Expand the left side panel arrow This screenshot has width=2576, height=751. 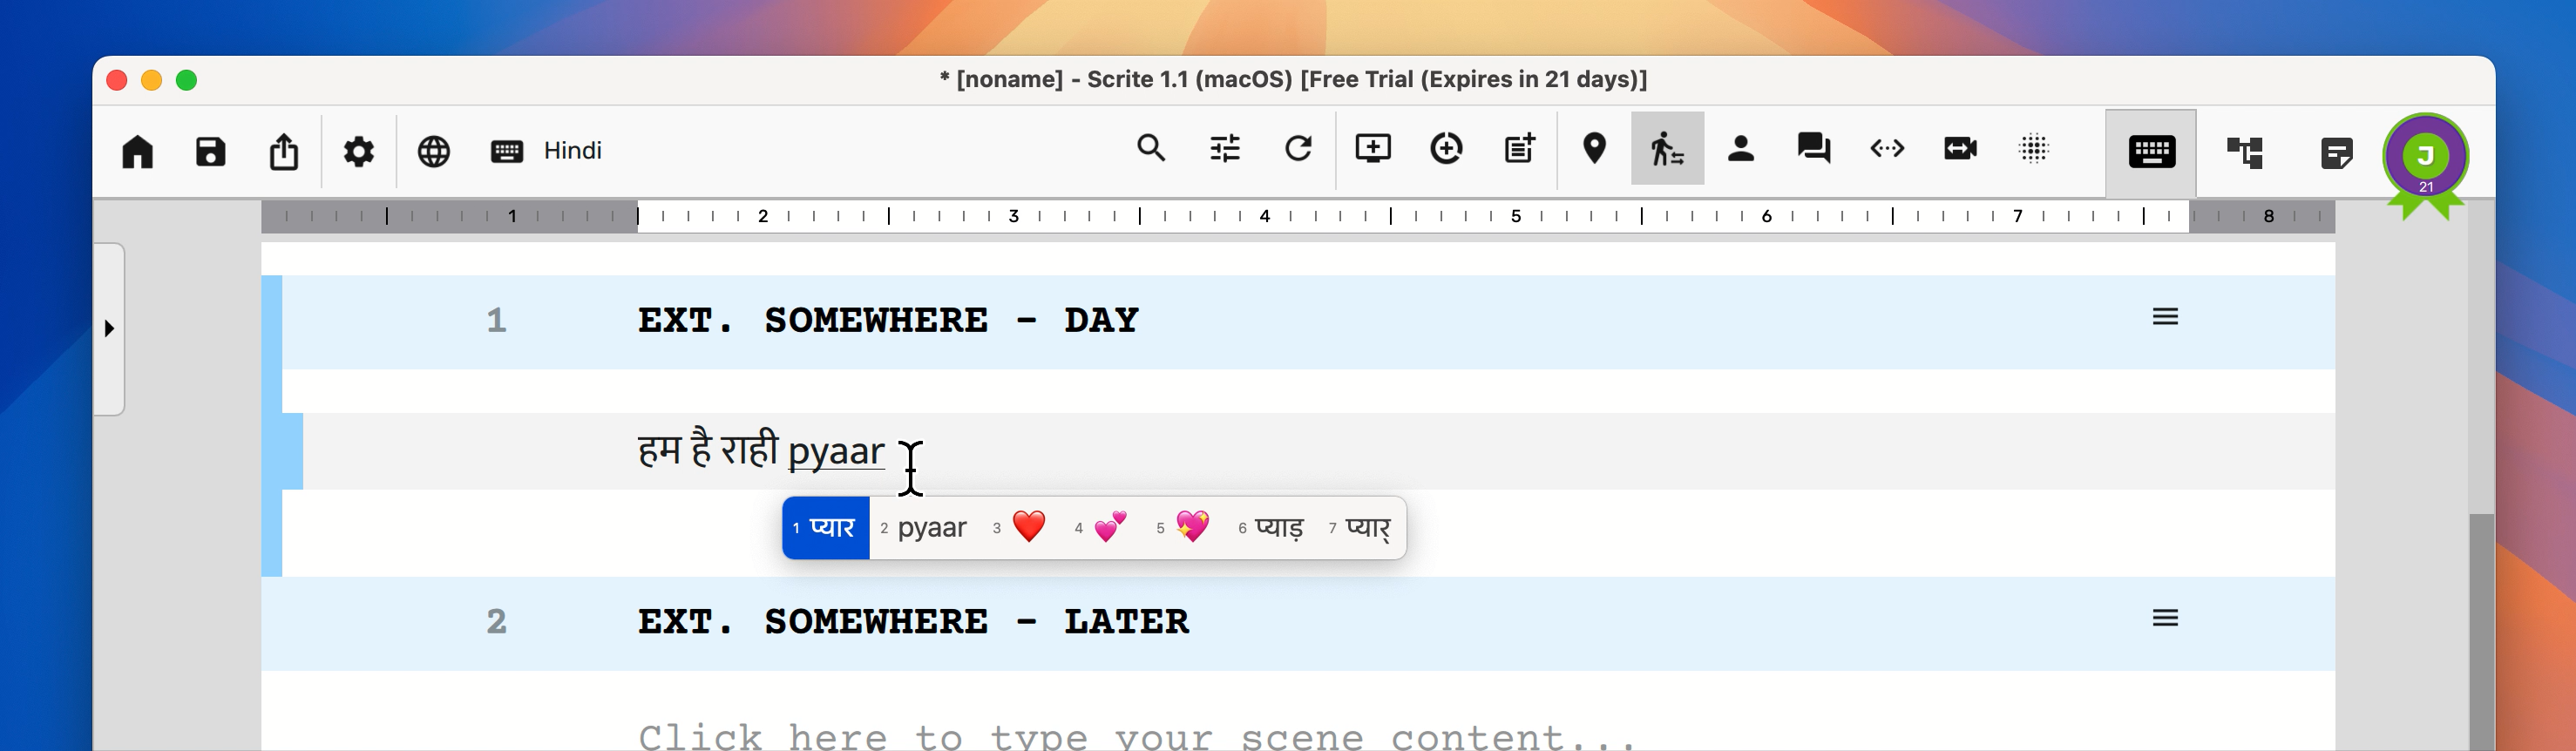point(109,328)
